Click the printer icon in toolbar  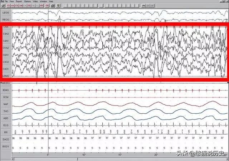[53, 6]
